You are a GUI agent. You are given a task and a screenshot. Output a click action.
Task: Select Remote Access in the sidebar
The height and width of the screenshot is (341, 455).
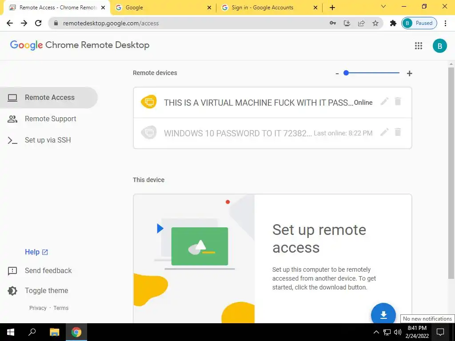click(49, 97)
